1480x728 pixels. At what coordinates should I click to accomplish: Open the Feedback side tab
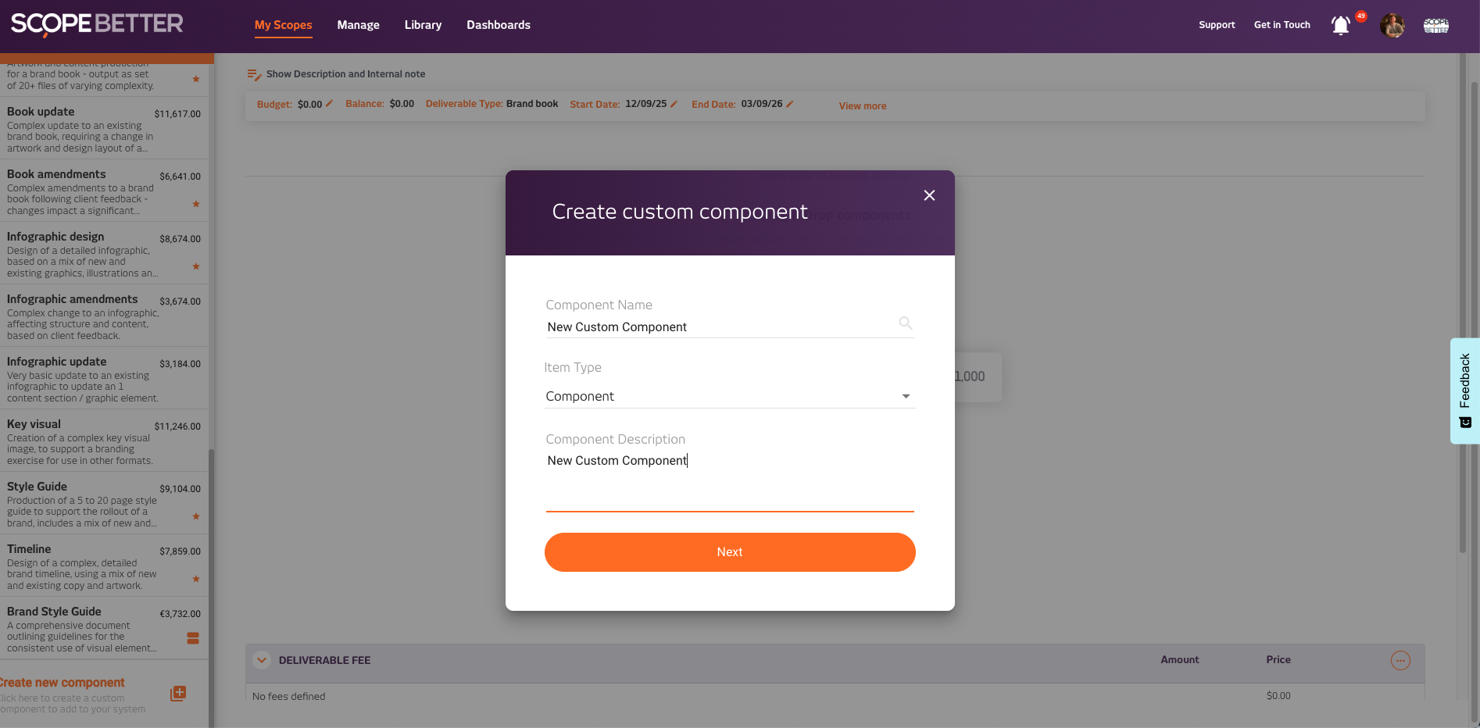1464,391
